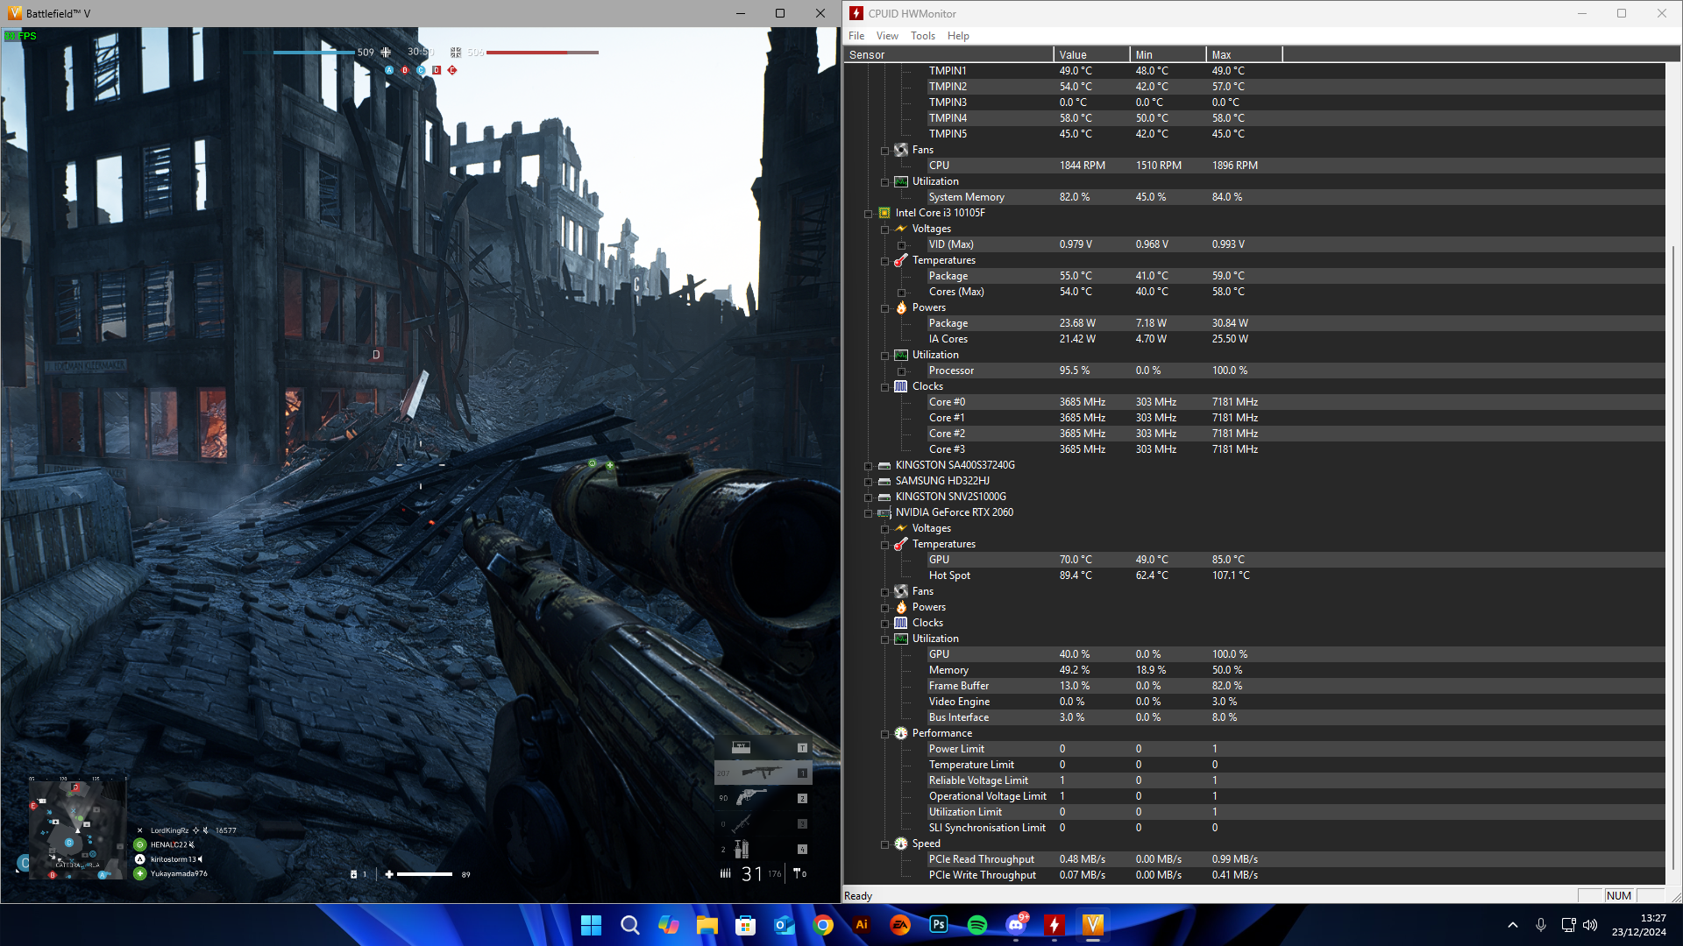Launch Google Chrome from taskbar
1683x946 pixels.
tap(822, 925)
